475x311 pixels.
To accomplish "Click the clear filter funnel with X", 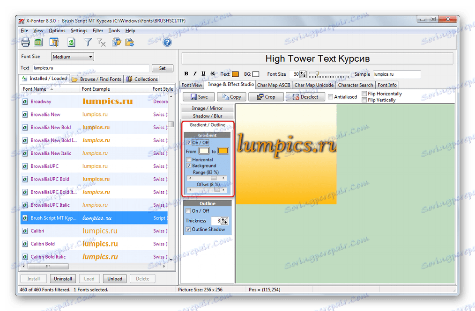I will [x=101, y=43].
